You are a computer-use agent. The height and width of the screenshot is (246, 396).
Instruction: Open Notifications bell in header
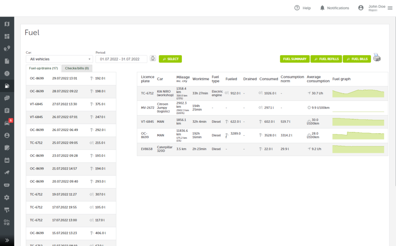click(335, 8)
